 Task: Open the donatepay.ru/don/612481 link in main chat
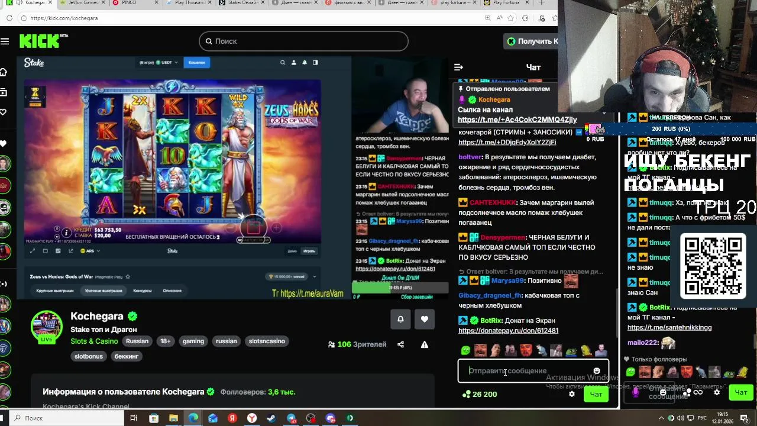click(x=508, y=331)
